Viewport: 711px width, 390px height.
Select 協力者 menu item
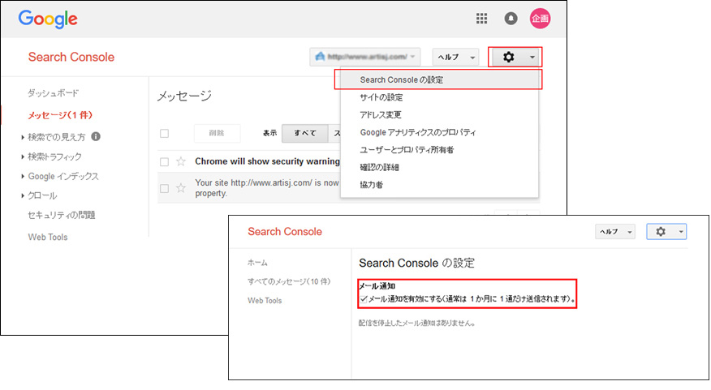point(439,185)
